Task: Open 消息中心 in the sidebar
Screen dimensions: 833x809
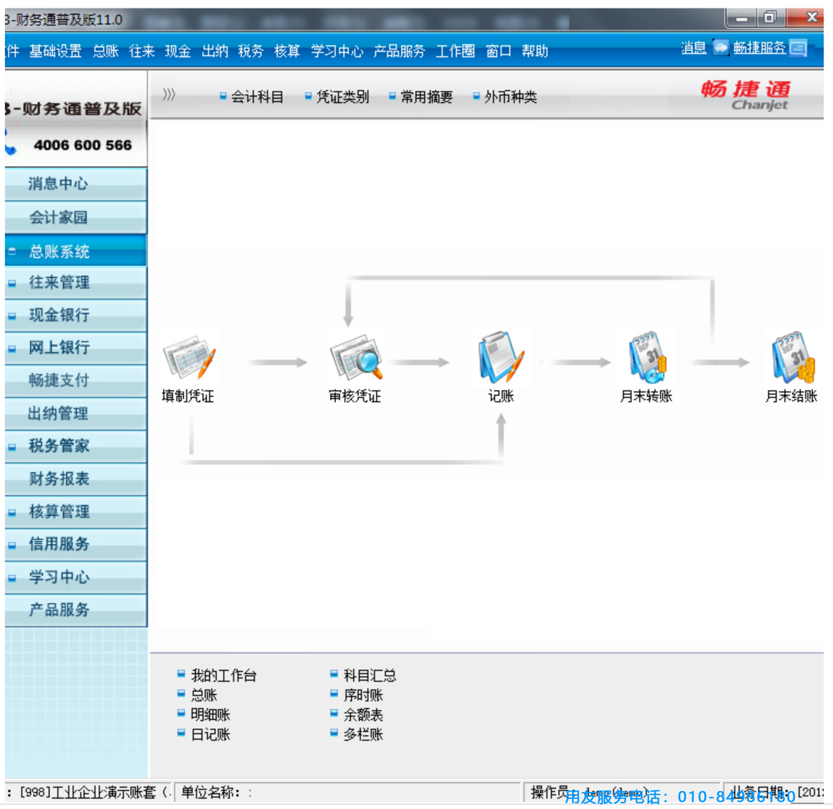Action: pyautogui.click(x=76, y=184)
